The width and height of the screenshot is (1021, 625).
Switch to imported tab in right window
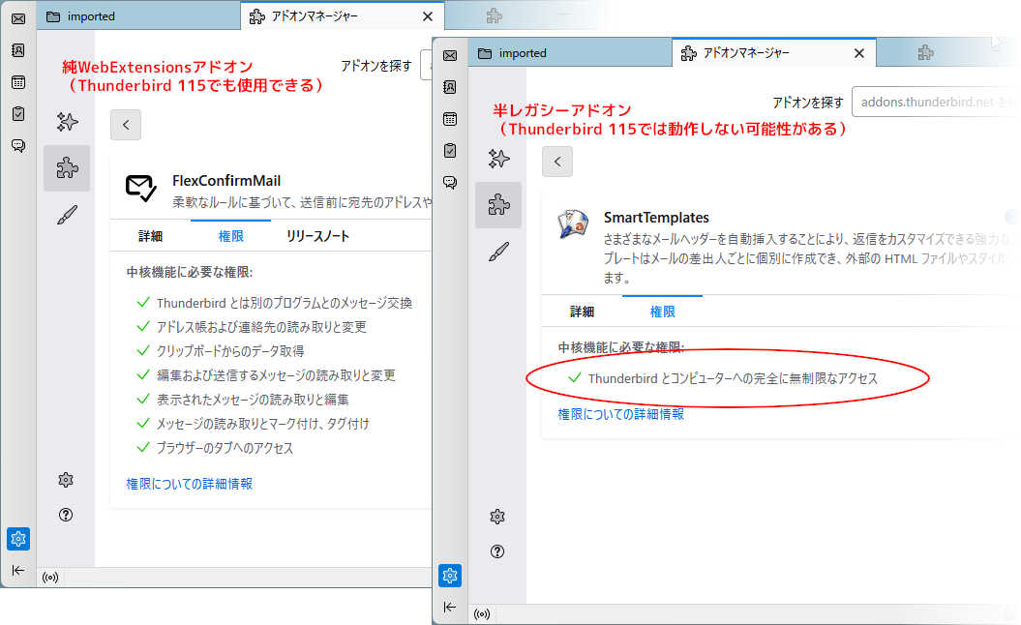[x=571, y=53]
